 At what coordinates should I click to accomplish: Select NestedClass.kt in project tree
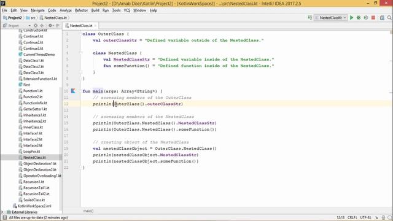34,157
